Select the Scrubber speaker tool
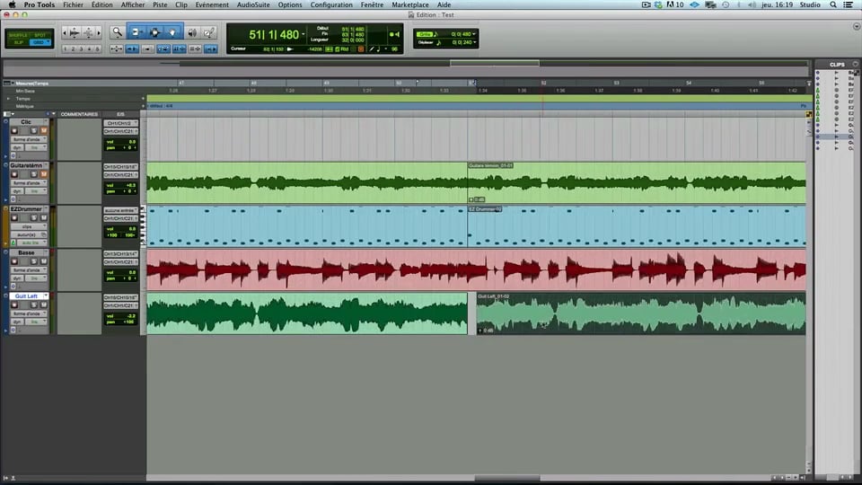The width and height of the screenshot is (862, 485). click(x=192, y=33)
